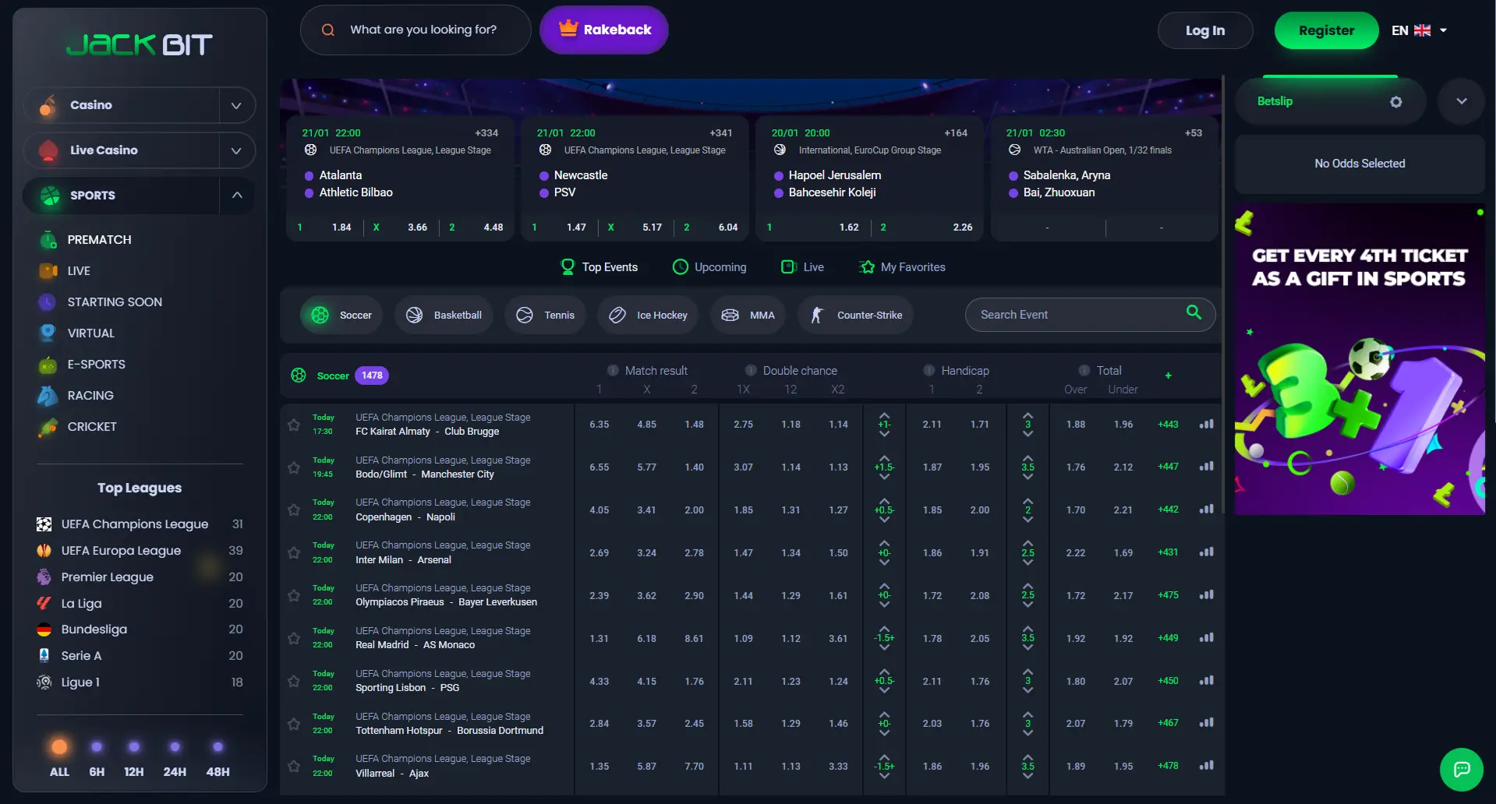The width and height of the screenshot is (1496, 804).
Task: Collapse the Betslip panel chevron
Action: tap(1461, 102)
